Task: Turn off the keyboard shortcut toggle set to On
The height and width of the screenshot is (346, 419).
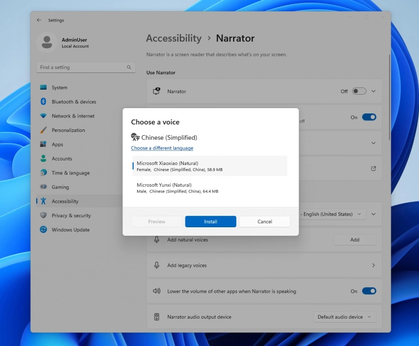Action: pos(369,117)
